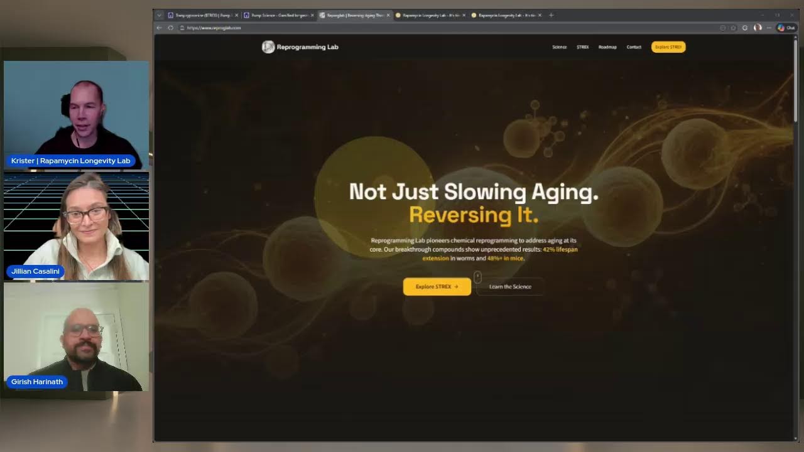This screenshot has height=452, width=804.
Task: Open a new tab with plus button
Action: [x=551, y=15]
